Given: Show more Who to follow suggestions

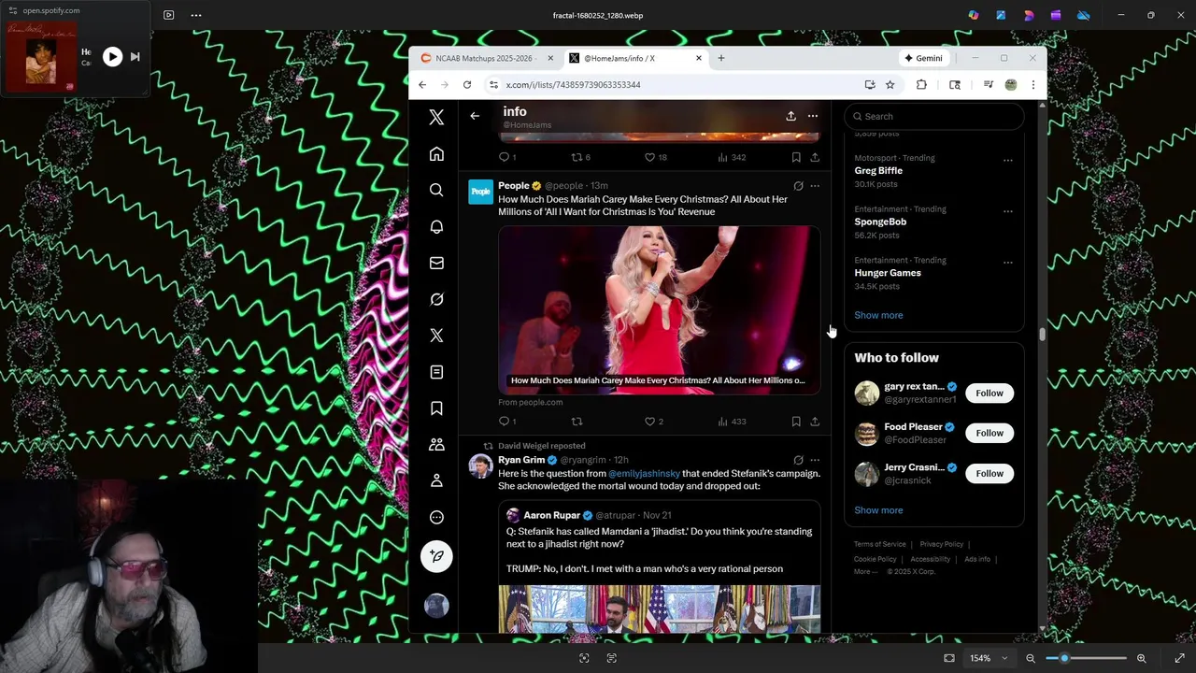Looking at the screenshot, I should pyautogui.click(x=878, y=510).
